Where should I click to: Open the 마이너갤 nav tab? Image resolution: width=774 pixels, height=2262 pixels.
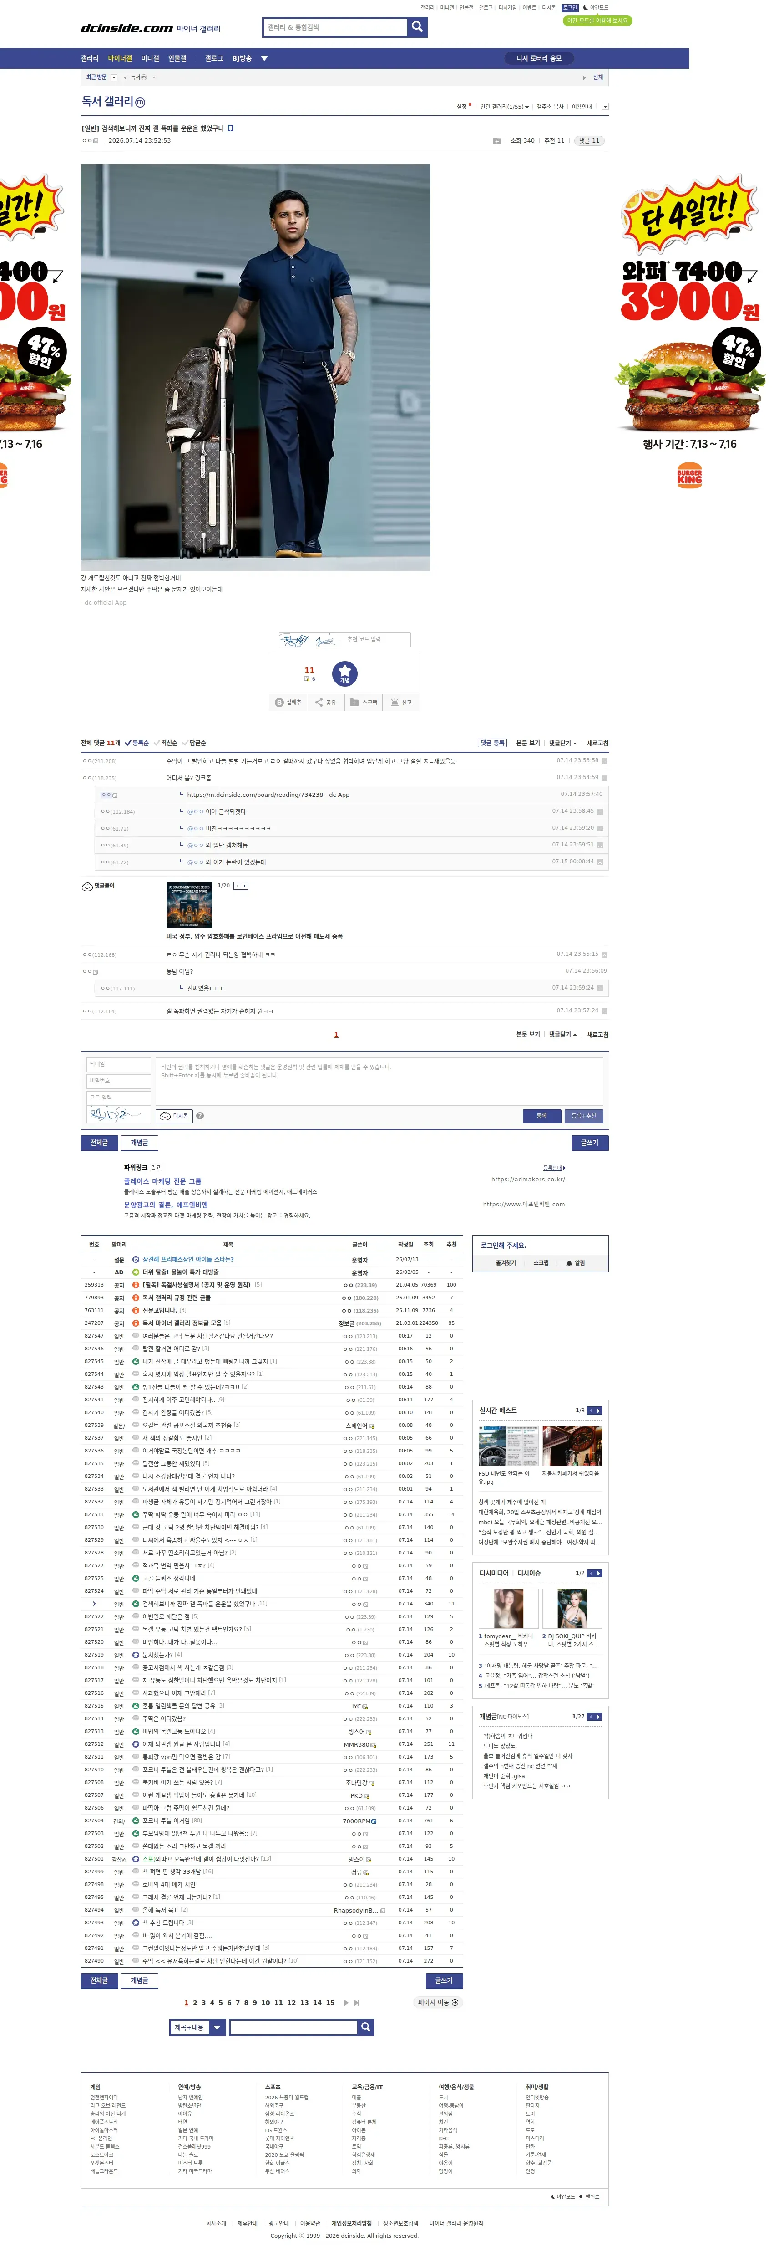120,59
